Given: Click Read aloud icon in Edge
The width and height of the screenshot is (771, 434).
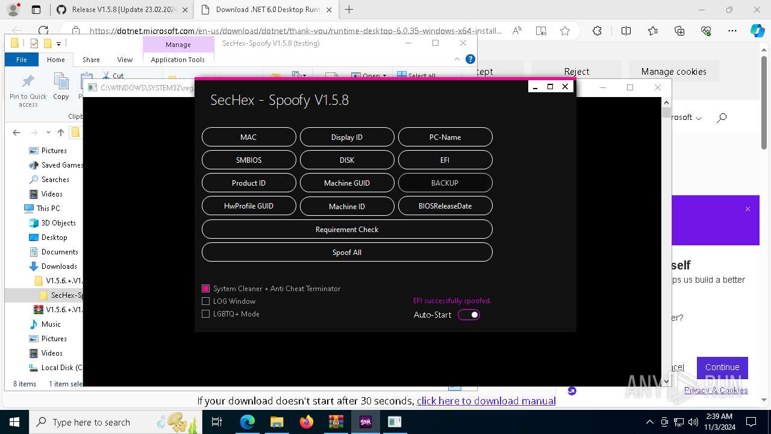Looking at the screenshot, I should pyautogui.click(x=517, y=31).
